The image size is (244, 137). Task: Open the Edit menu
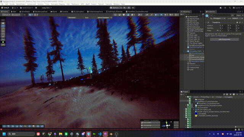(6, 4)
